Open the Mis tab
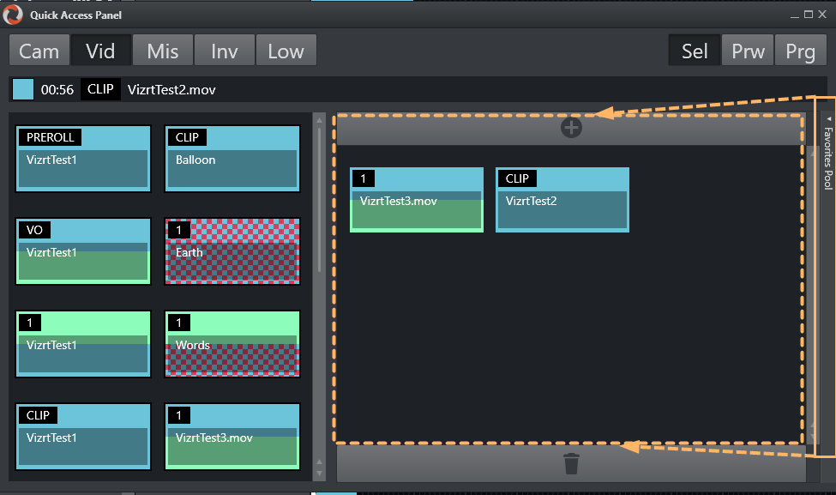 (x=163, y=51)
